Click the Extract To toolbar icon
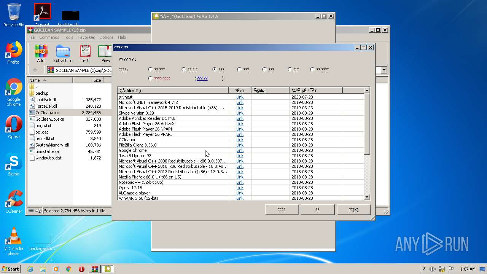 tap(63, 54)
